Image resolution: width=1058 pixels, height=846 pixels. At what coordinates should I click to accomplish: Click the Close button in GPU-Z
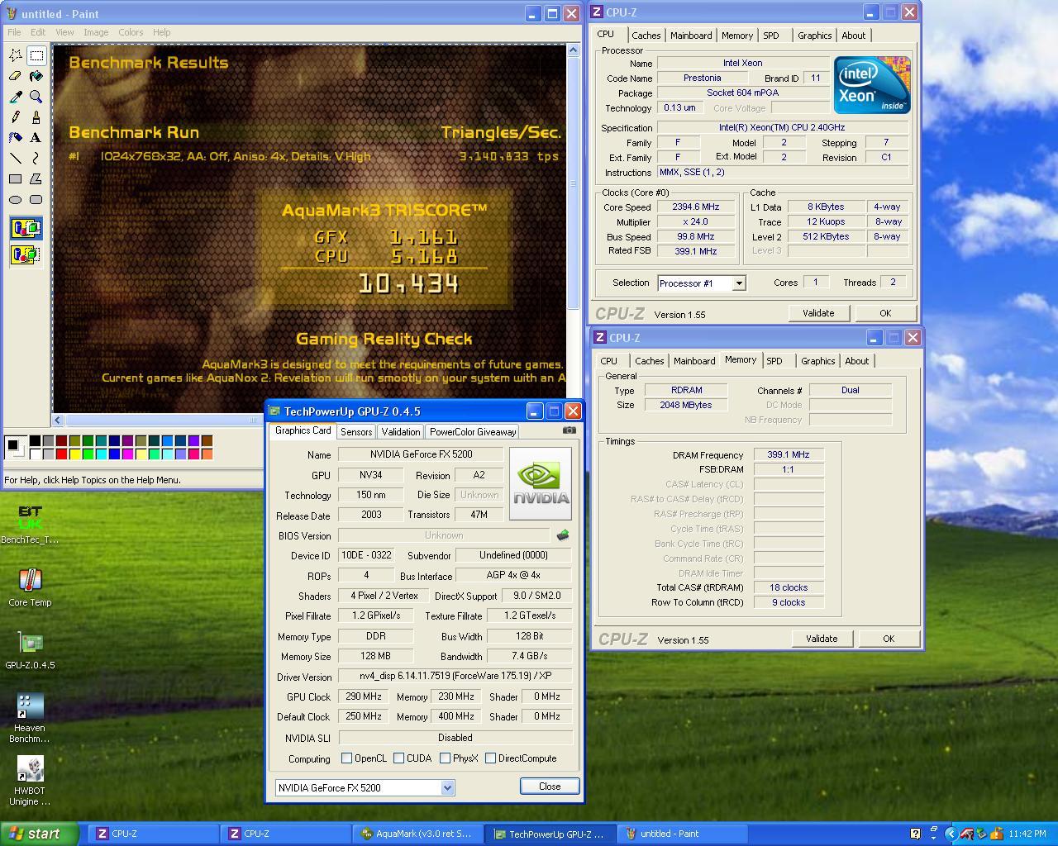pyautogui.click(x=550, y=787)
